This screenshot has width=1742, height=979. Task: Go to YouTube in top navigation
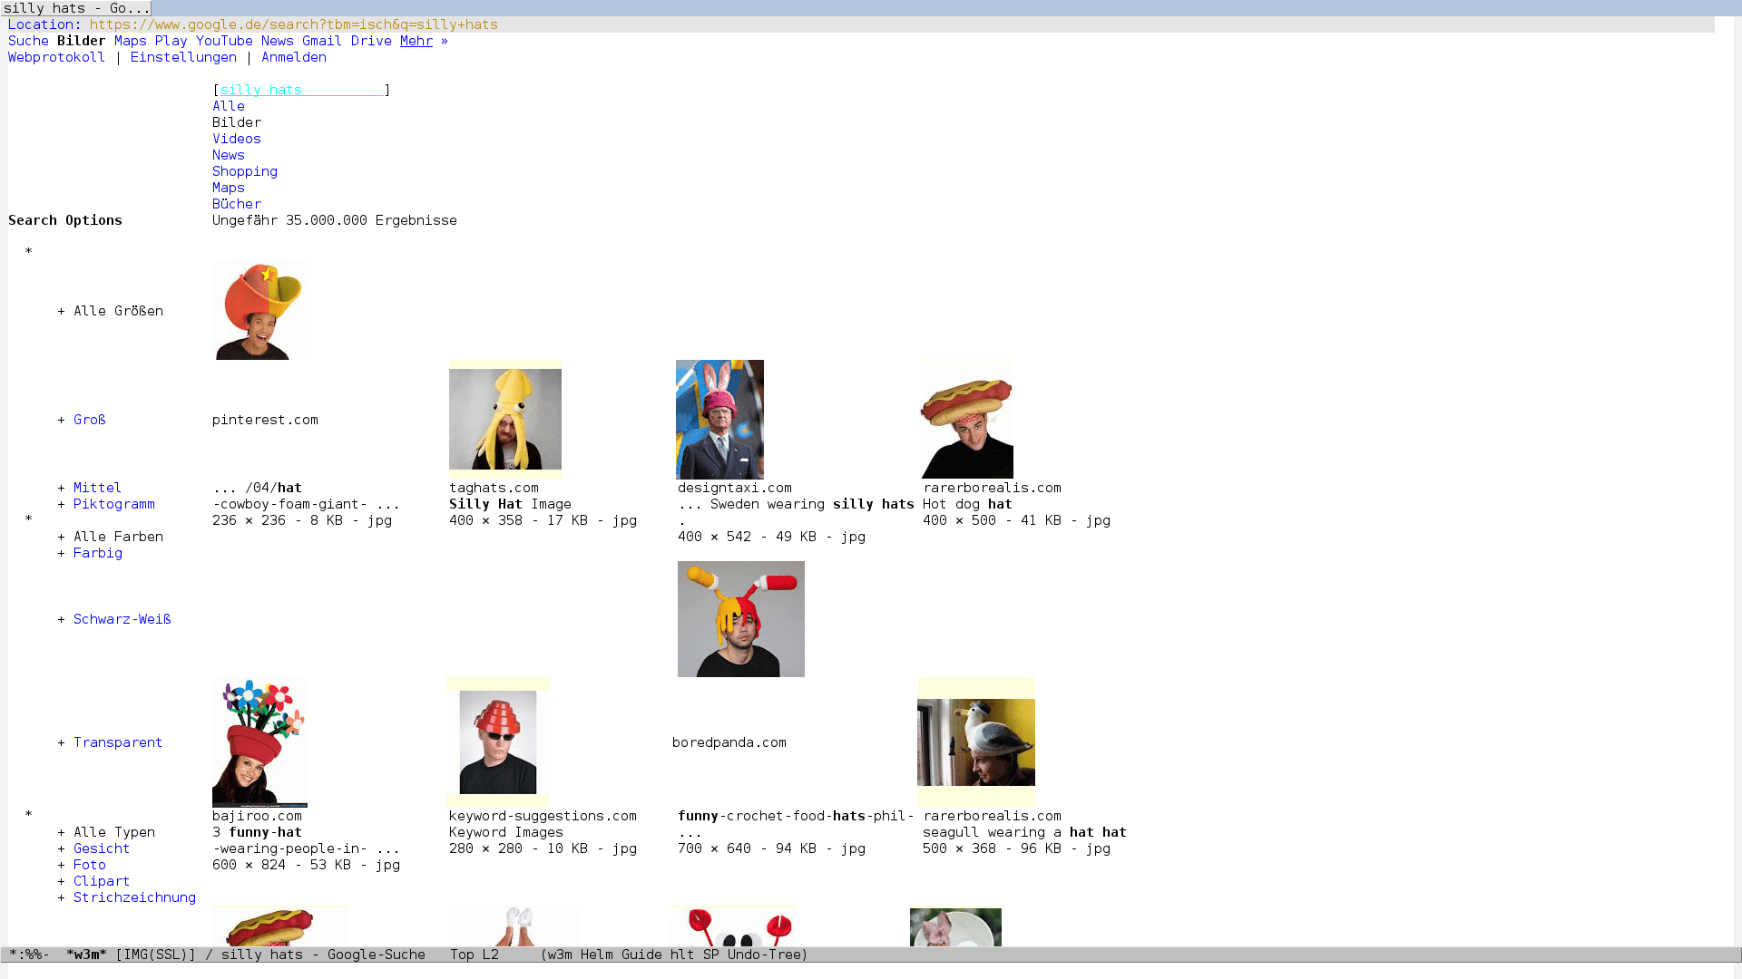pyautogui.click(x=224, y=41)
